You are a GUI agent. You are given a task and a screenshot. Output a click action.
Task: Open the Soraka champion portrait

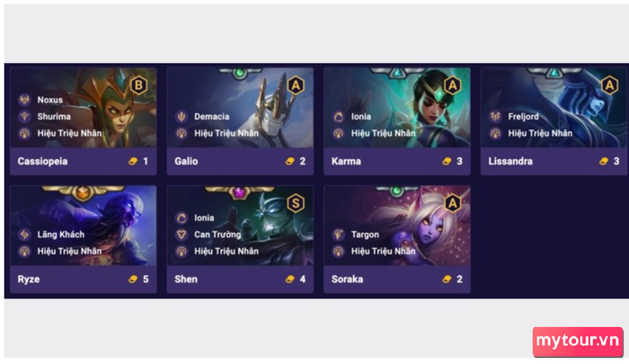pos(397,226)
